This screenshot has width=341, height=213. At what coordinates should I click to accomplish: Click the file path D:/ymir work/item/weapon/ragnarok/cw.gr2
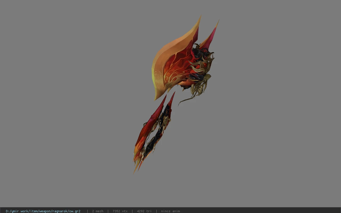pos(43,211)
